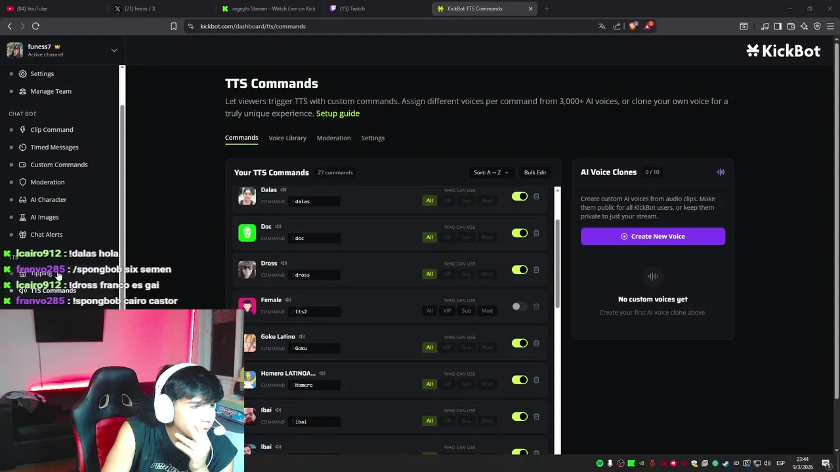Select All permission for the Dalas command
Screen dimensions: 840x472
(429, 201)
